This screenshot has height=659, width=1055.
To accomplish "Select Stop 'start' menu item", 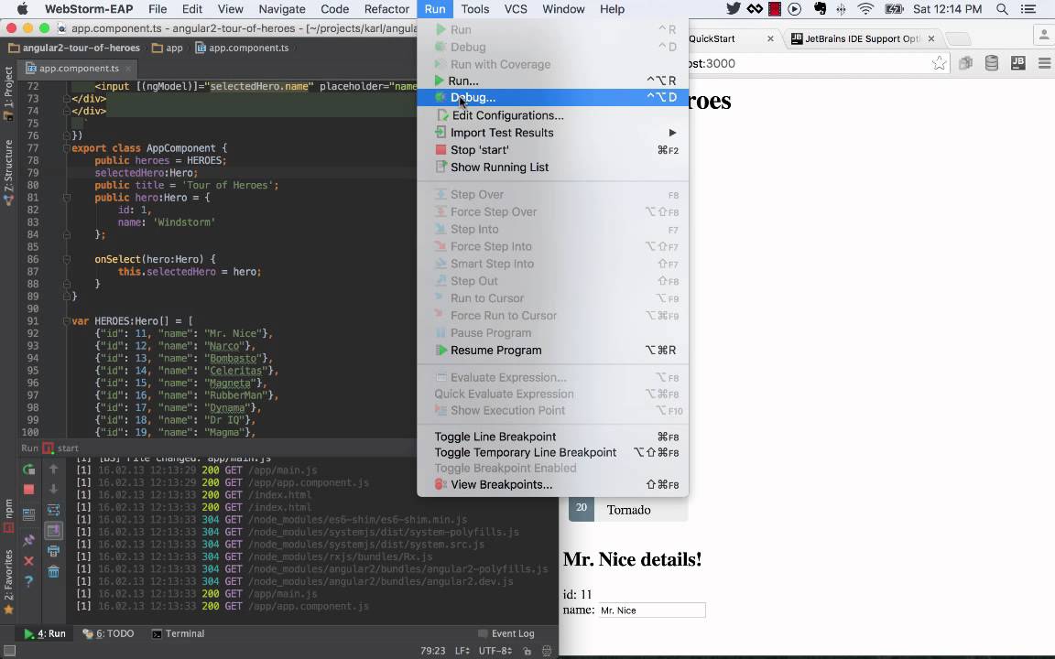I will 553,150.
